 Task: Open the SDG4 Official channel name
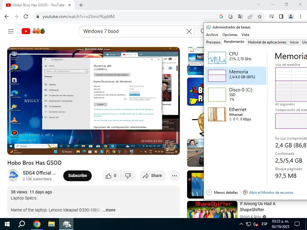(x=39, y=173)
